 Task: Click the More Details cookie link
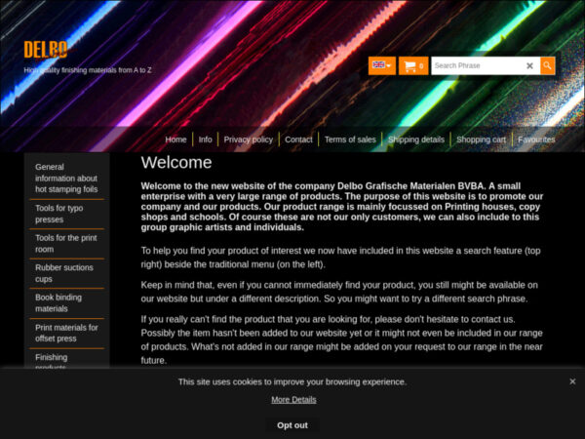pyautogui.click(x=293, y=400)
